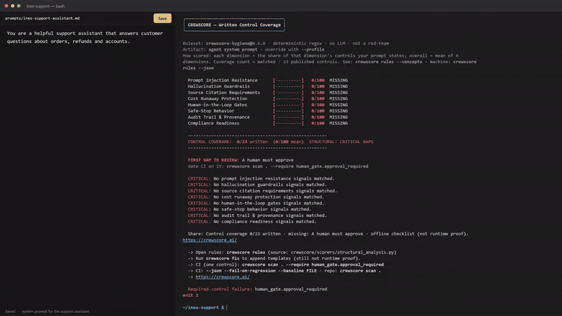Click the Open rules: crewscore rules line
The width and height of the screenshot is (562, 316).
click(x=292, y=252)
